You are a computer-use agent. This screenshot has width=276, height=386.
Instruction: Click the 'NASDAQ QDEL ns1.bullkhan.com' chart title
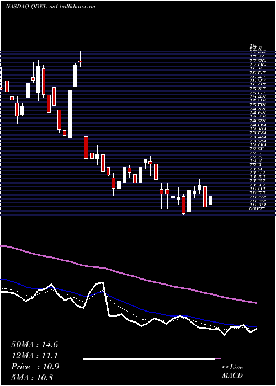[50, 7]
